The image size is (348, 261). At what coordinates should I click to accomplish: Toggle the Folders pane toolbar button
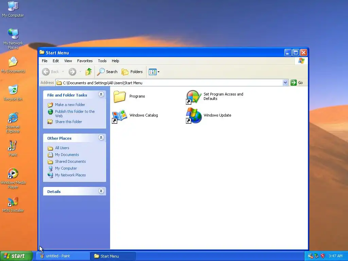(132, 72)
